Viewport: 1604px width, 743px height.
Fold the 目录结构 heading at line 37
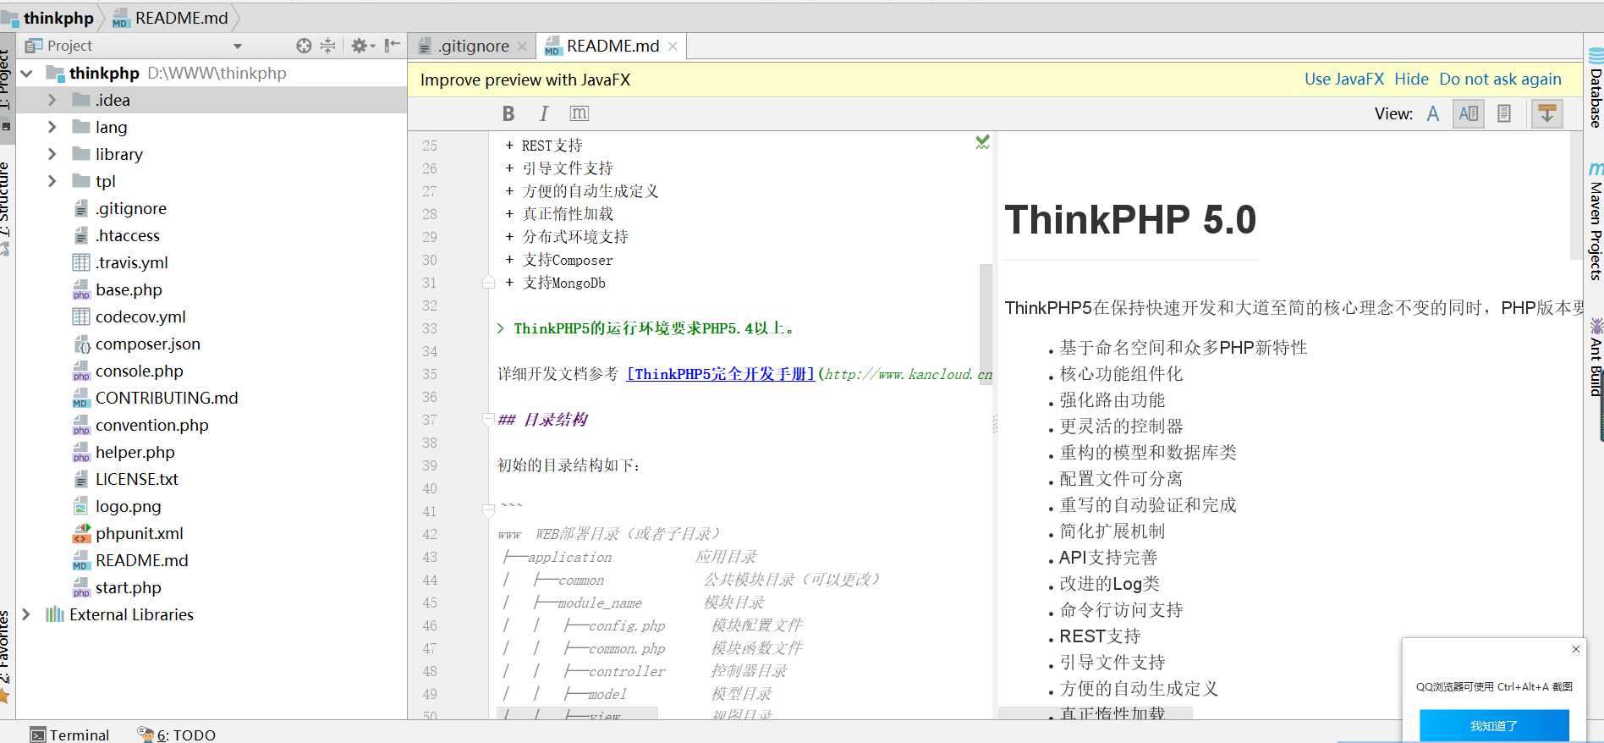488,419
